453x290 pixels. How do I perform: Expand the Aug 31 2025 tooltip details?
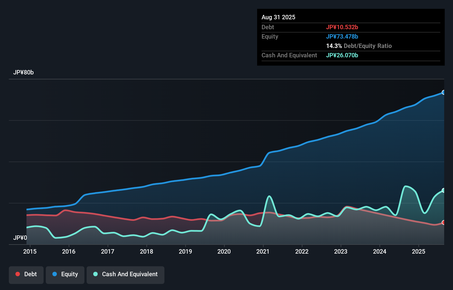pos(278,17)
